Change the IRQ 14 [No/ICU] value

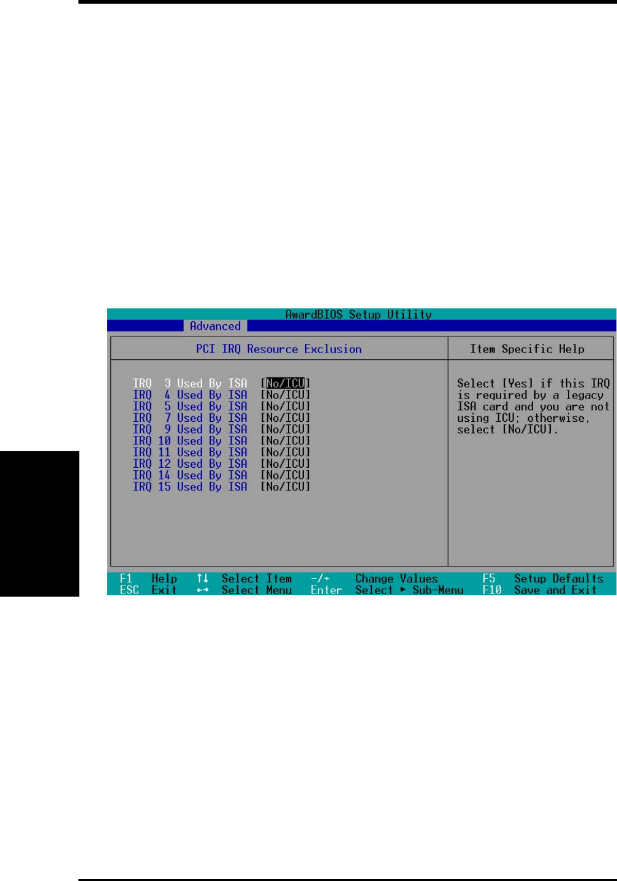(x=286, y=475)
